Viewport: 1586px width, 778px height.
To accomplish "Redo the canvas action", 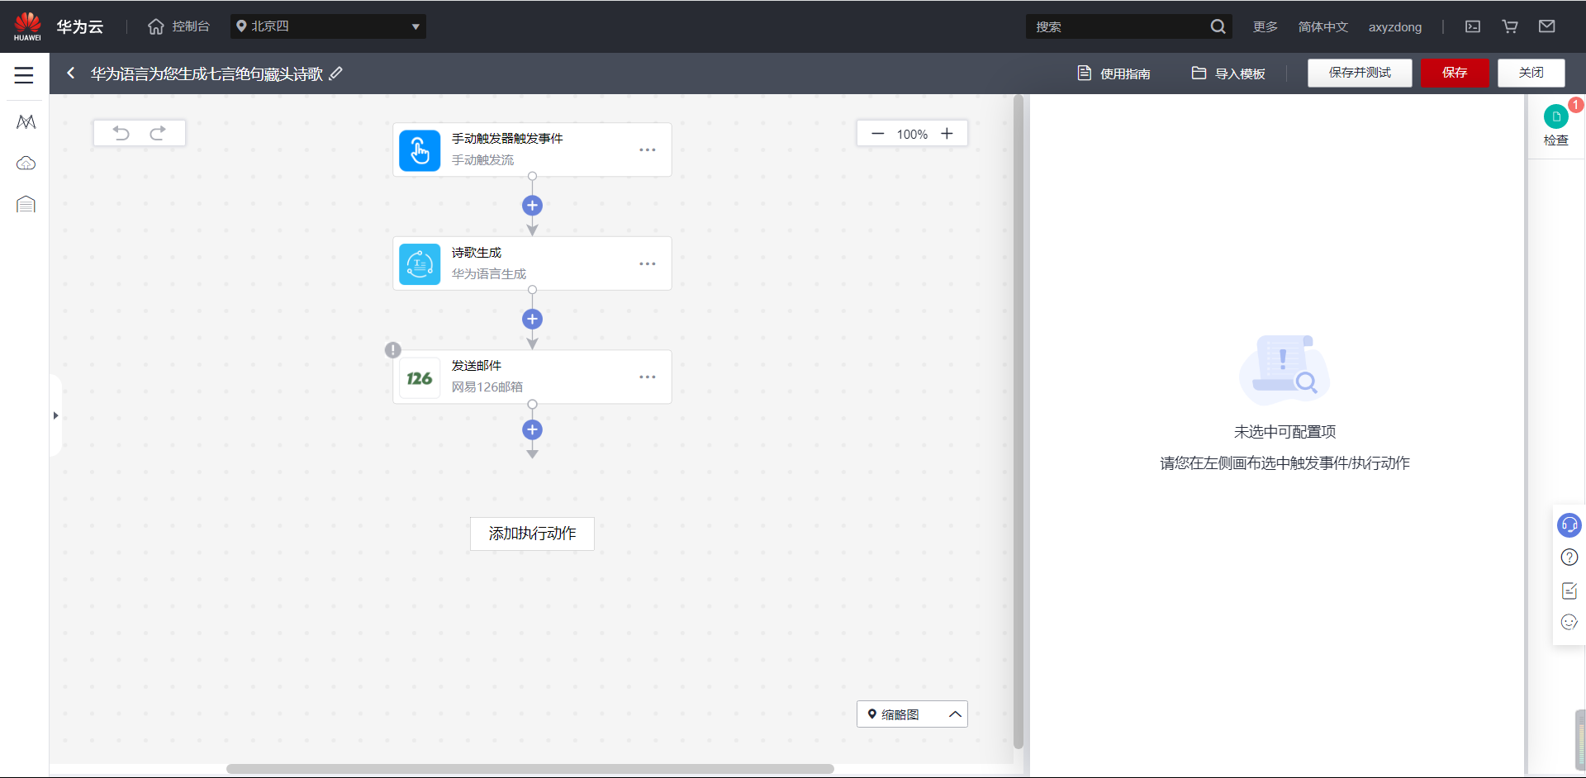I will point(158,133).
